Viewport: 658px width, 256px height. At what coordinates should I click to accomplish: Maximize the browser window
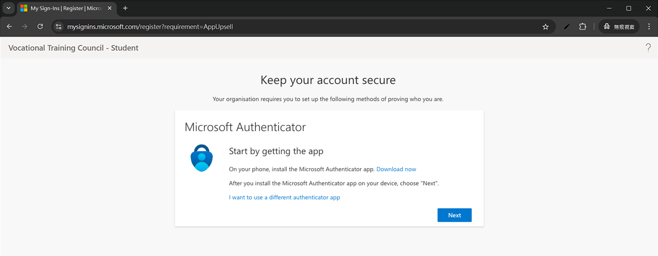(629, 8)
